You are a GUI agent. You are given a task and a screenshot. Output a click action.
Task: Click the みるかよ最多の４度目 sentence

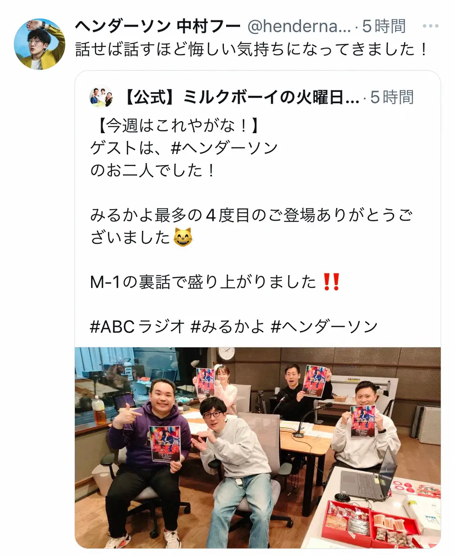[x=251, y=226]
